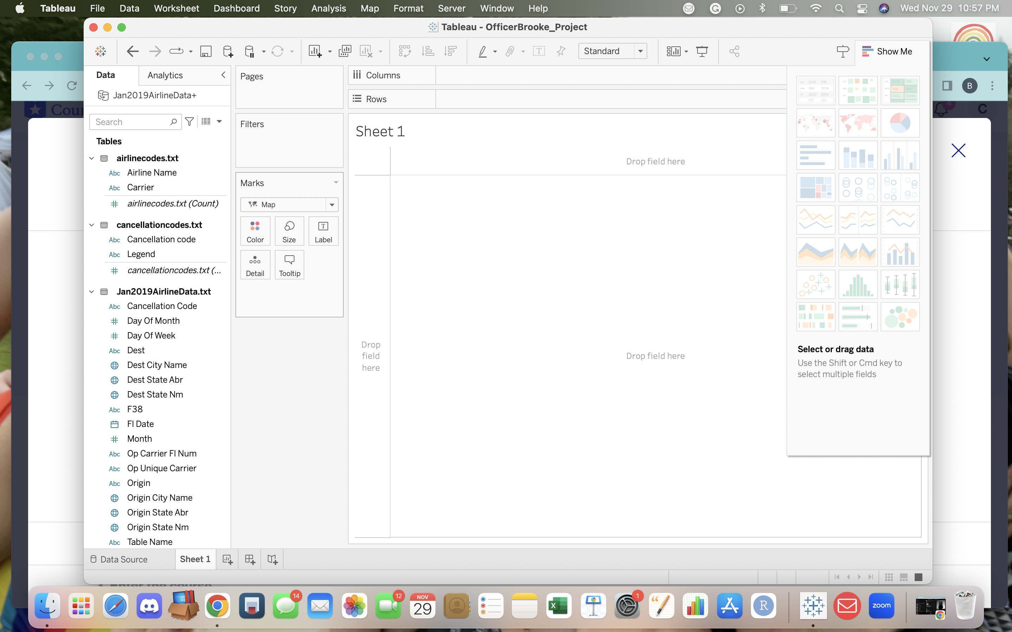Go to the Data Source tab
The image size is (1012, 632).
[x=124, y=559]
